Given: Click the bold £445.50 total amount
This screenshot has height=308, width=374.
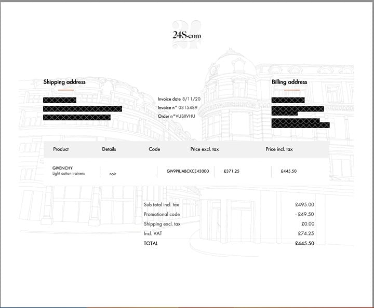Looking at the screenshot, I should point(304,244).
